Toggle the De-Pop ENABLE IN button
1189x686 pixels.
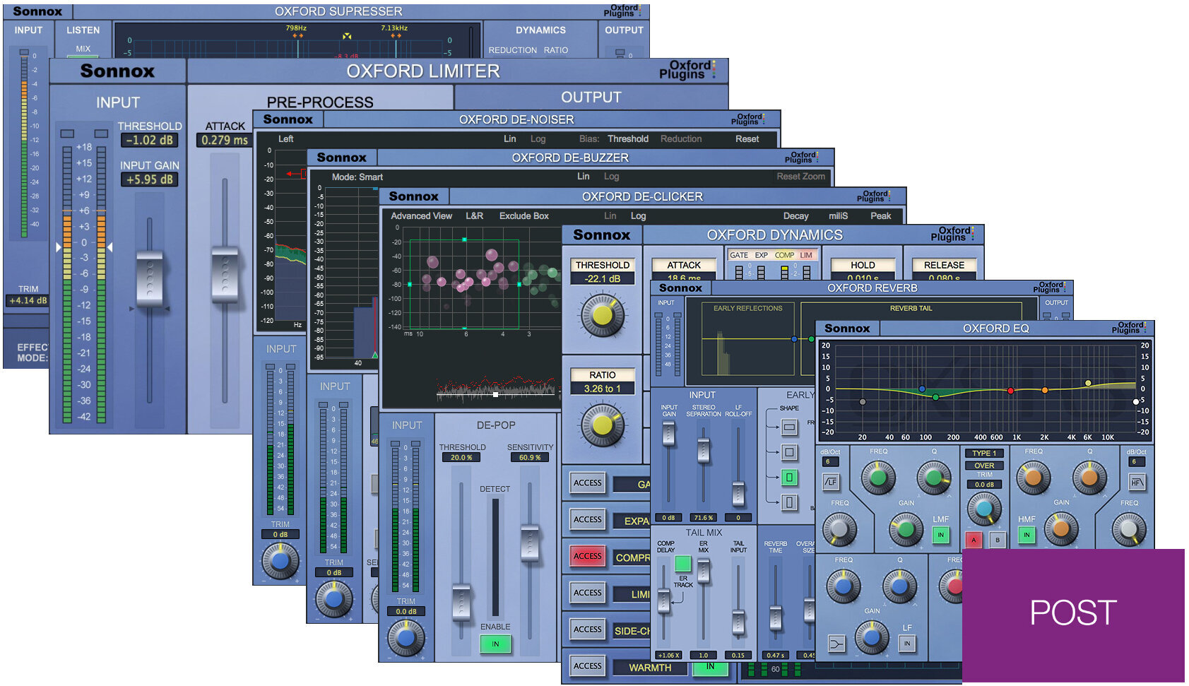[495, 644]
